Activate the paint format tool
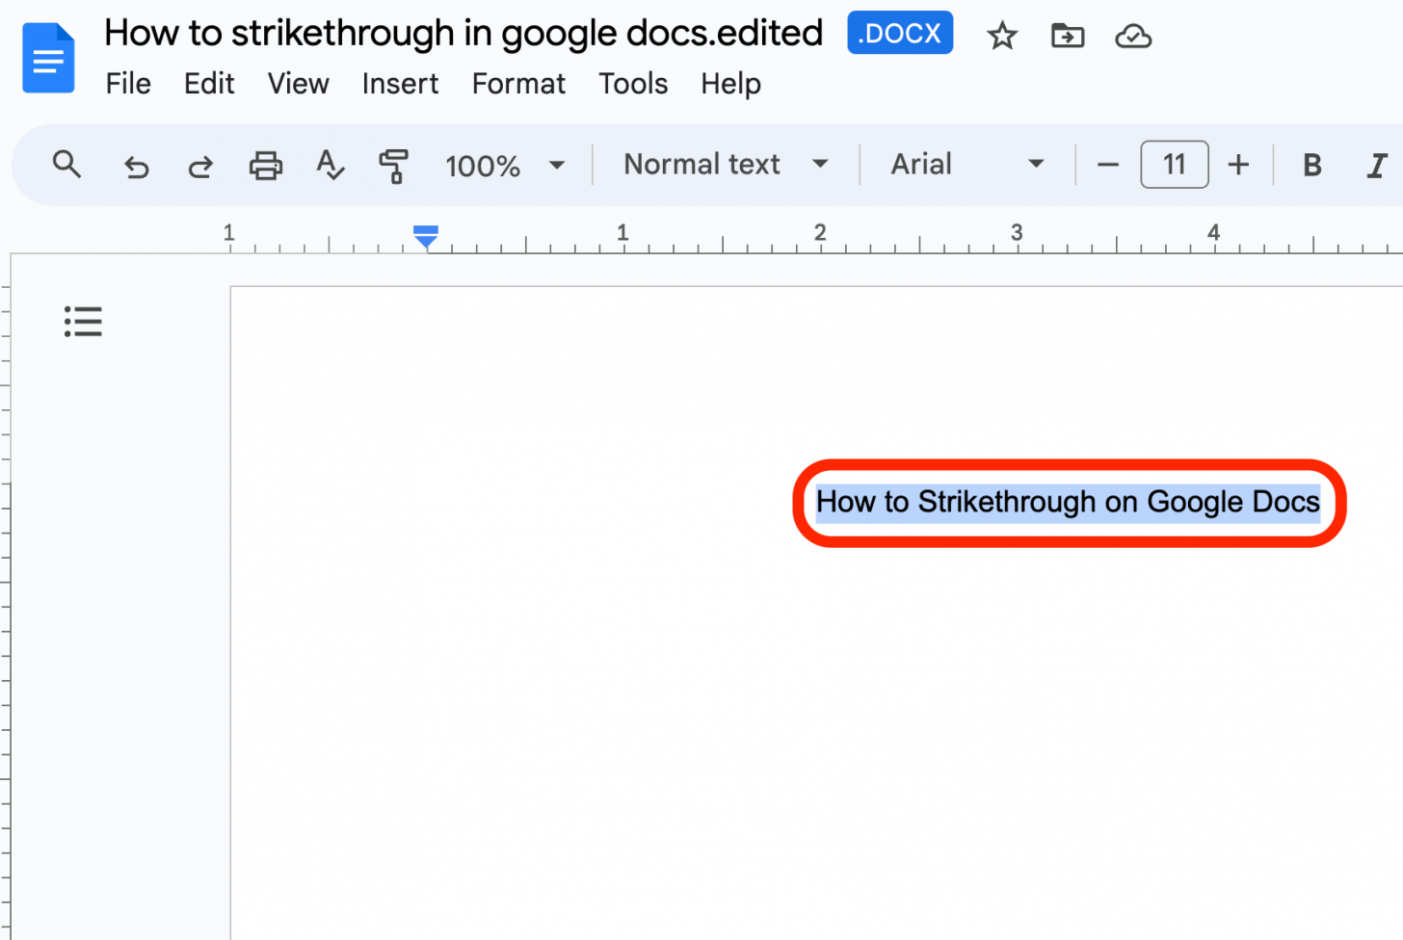The width and height of the screenshot is (1403, 940). 393,166
